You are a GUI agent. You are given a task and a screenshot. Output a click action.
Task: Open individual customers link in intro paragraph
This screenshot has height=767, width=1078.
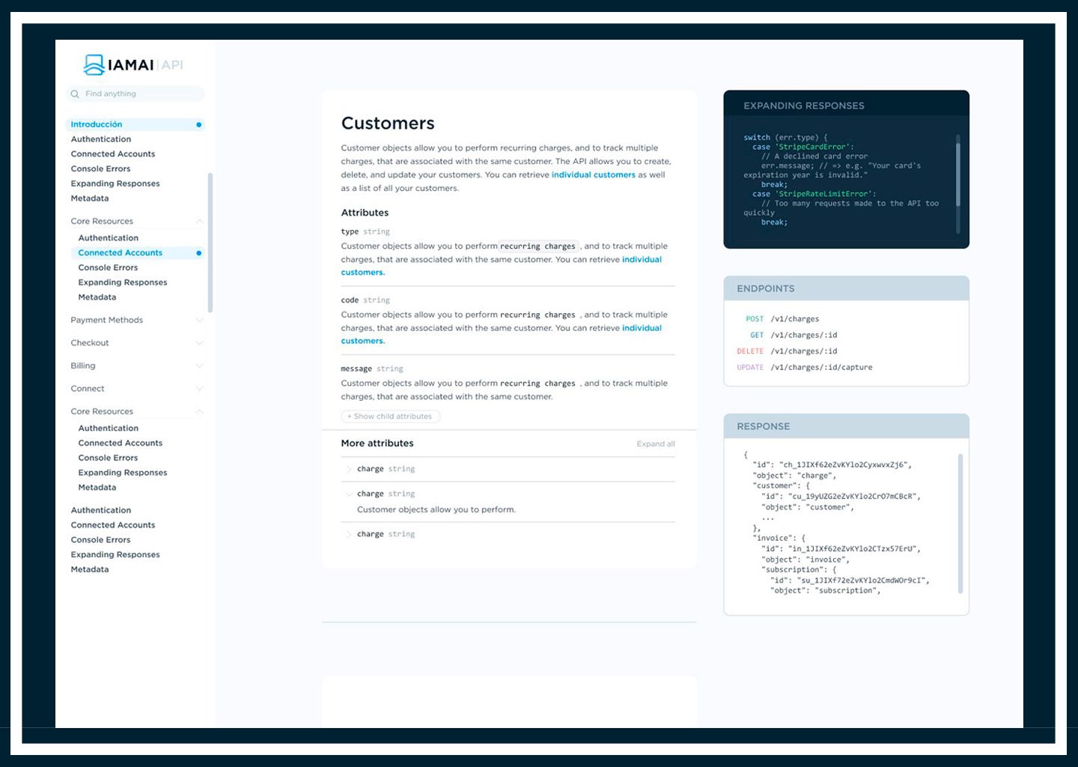click(x=593, y=175)
